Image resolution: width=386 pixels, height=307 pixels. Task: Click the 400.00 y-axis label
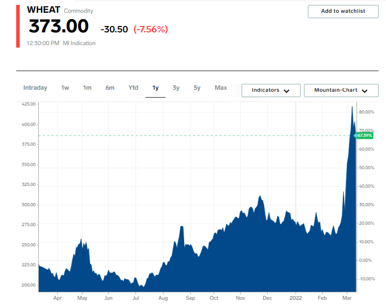tap(28, 125)
